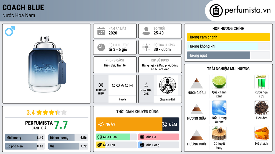Click the Mùi hương 8.40 rating bar
275x154 pixels.
(x=25, y=138)
